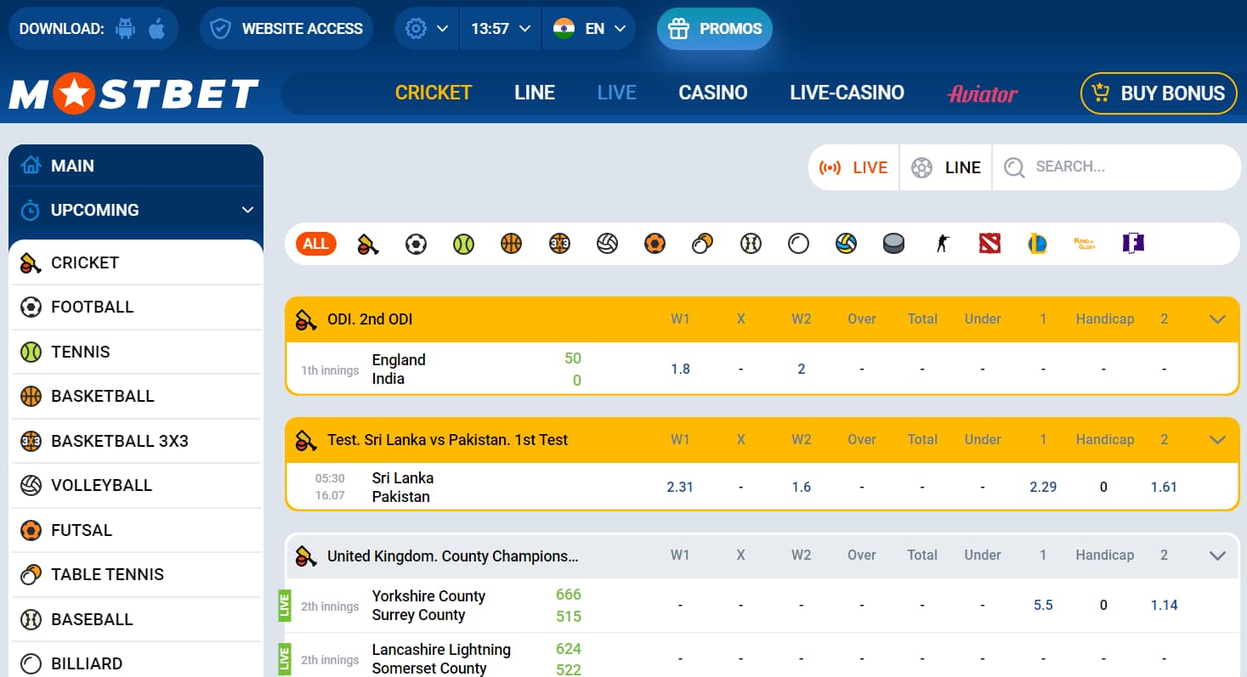Open the PROMOS button
1247x677 pixels.
(715, 29)
